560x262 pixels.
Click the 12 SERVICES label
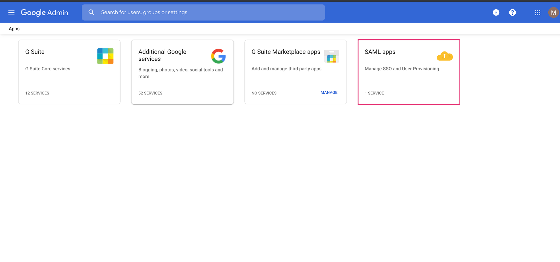pyautogui.click(x=37, y=93)
